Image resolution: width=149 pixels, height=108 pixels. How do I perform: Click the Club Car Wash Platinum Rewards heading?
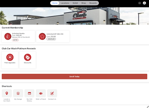[x=19, y=49]
